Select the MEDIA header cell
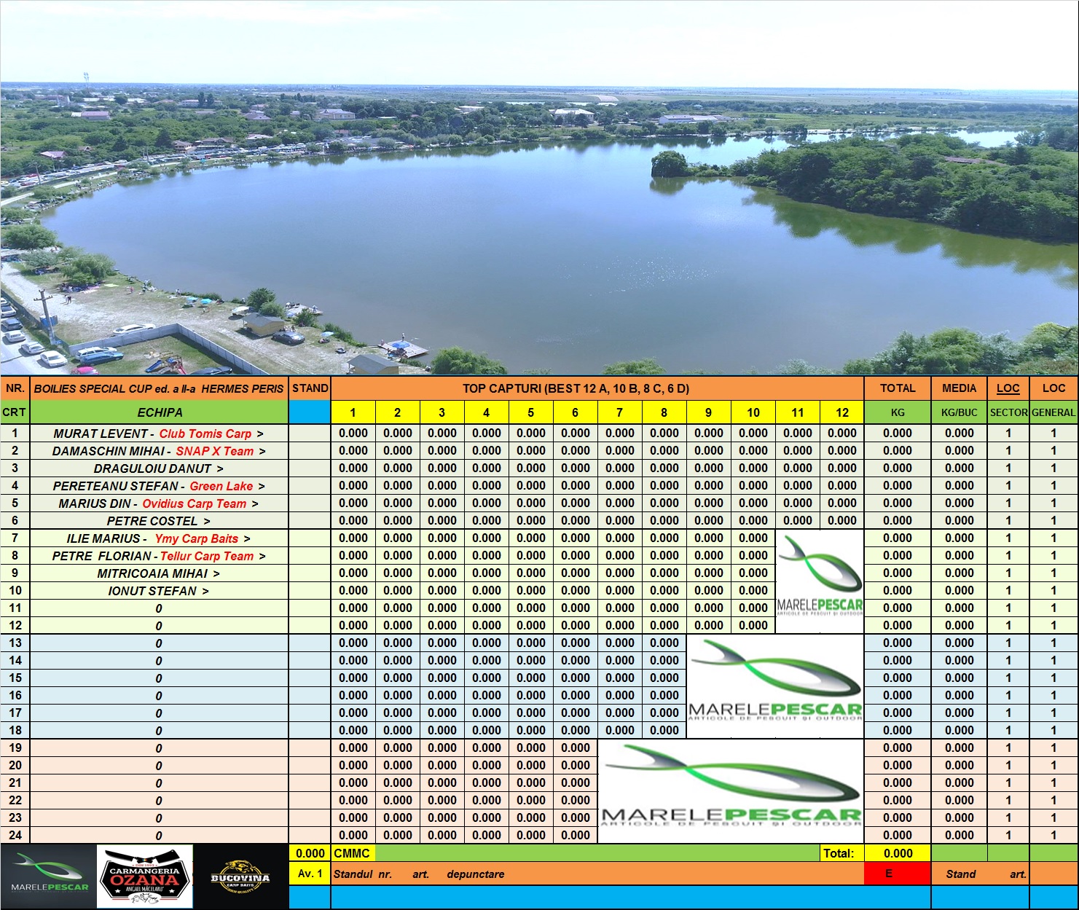Screen dimensions: 1079x910 point(960,388)
